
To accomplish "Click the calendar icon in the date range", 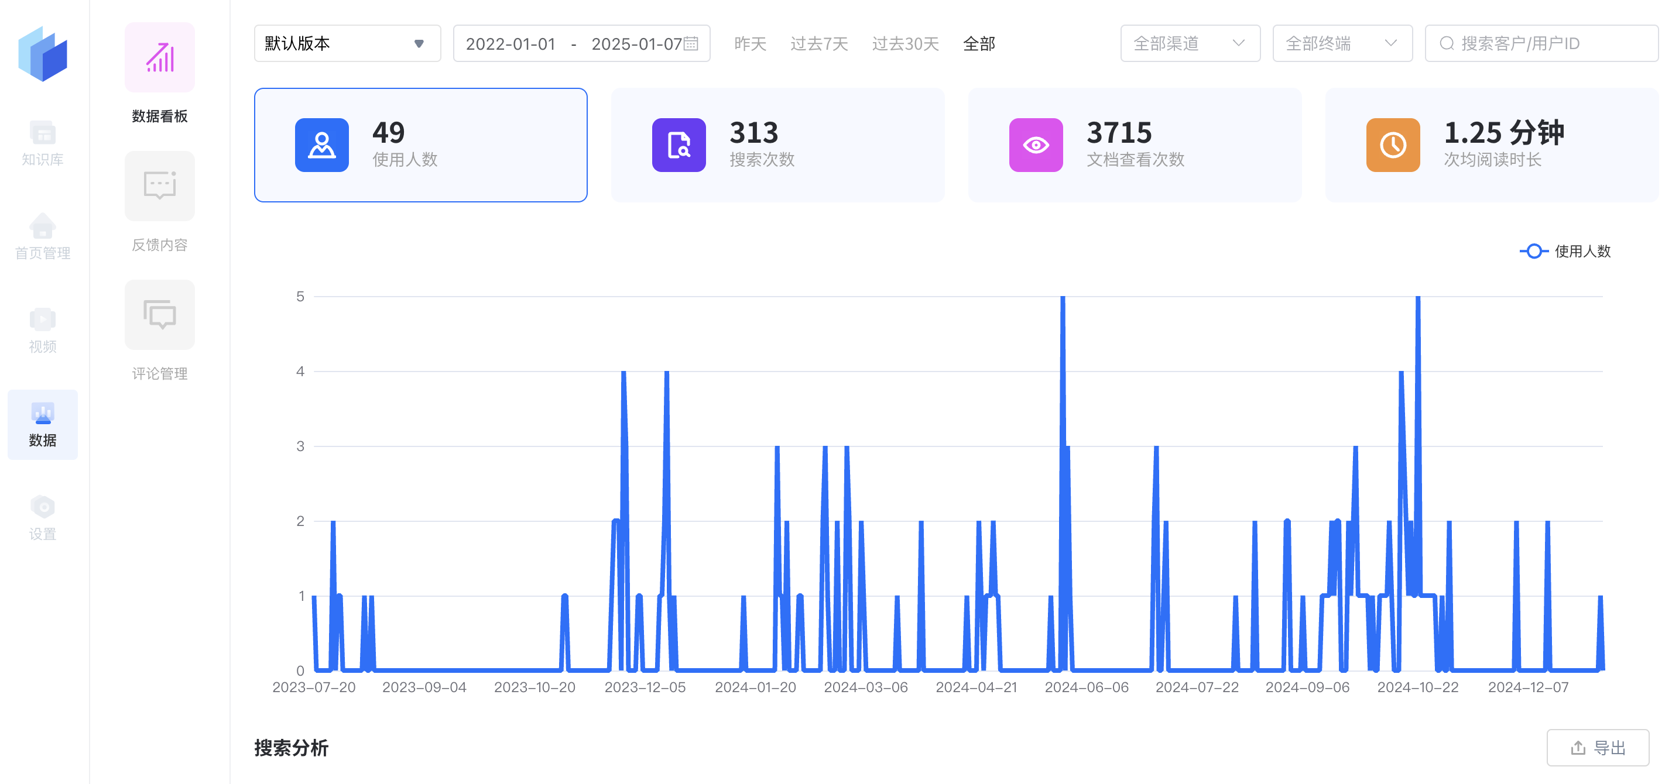I will point(691,43).
